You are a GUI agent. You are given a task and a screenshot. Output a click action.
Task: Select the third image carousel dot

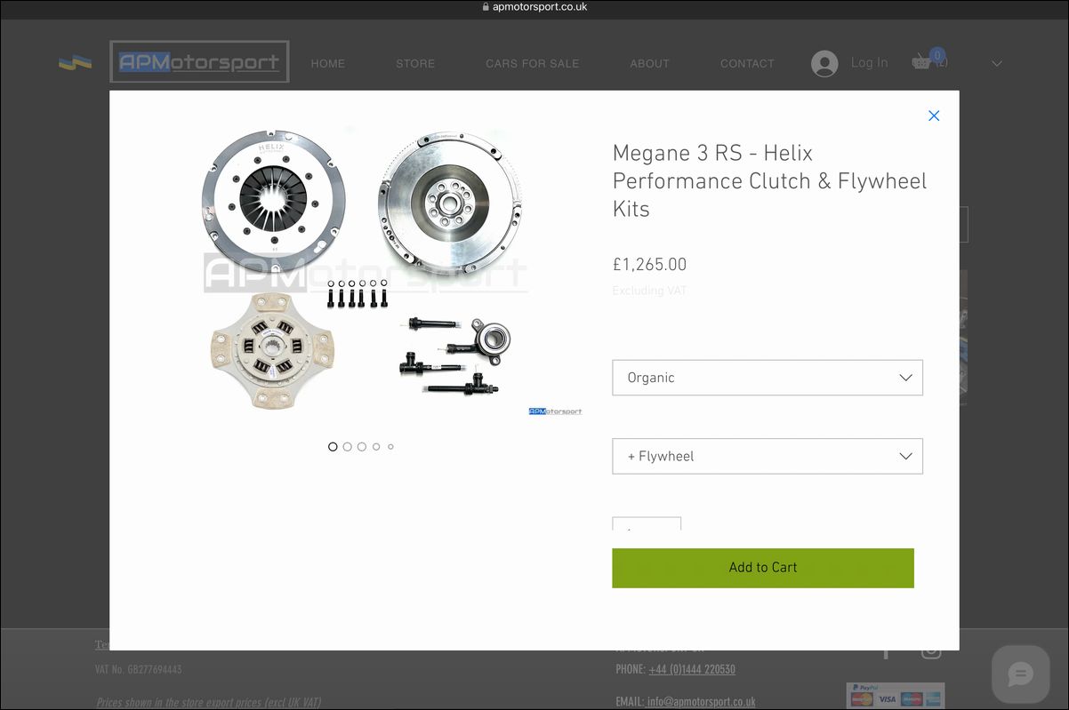362,447
